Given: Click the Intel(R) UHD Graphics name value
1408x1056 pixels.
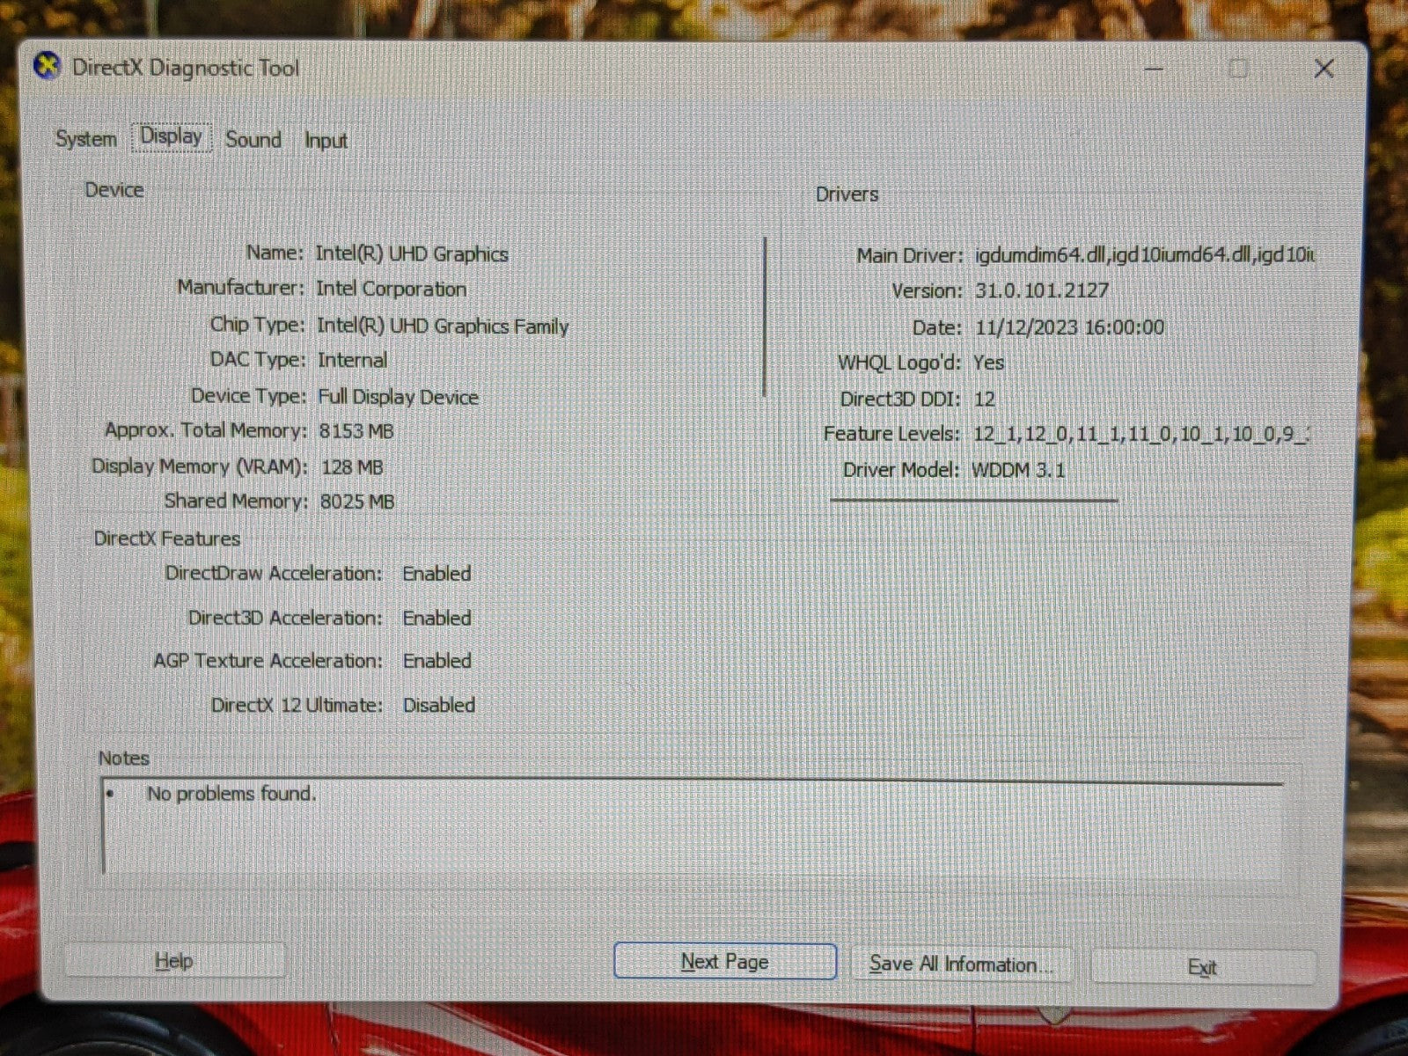Looking at the screenshot, I should pyautogui.click(x=412, y=254).
